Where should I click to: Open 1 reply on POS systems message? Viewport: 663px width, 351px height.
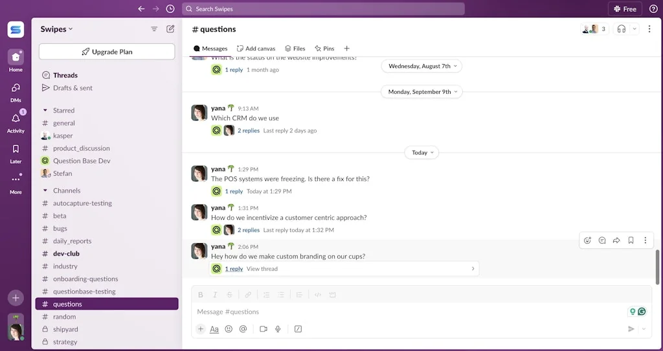coord(234,191)
